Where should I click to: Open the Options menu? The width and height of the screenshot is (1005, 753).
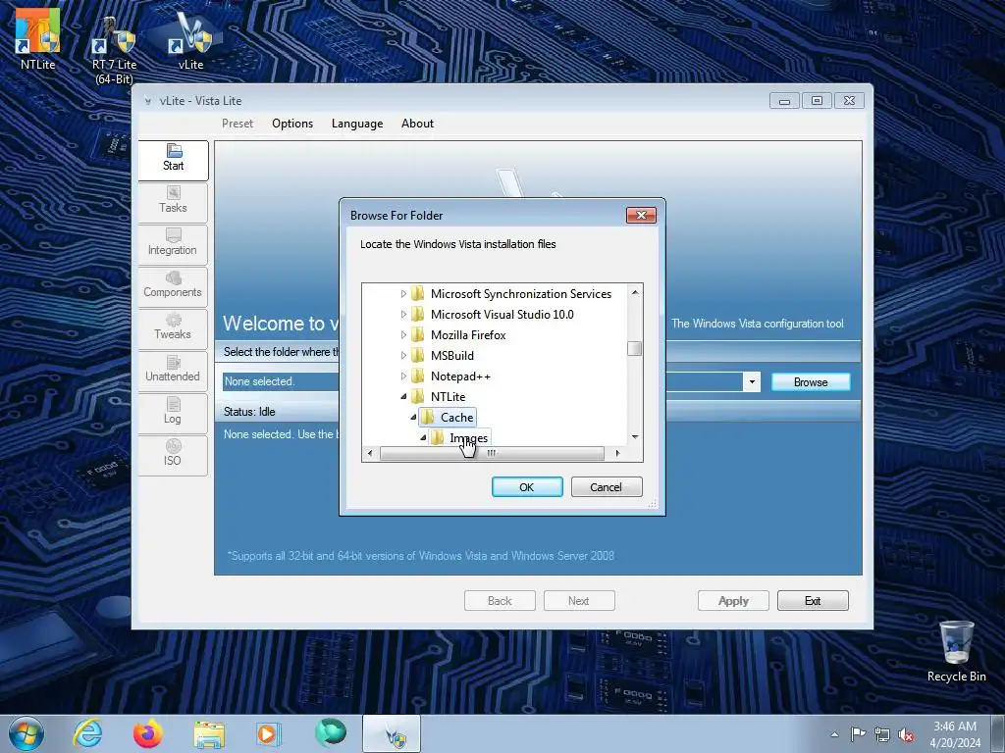pyautogui.click(x=292, y=124)
